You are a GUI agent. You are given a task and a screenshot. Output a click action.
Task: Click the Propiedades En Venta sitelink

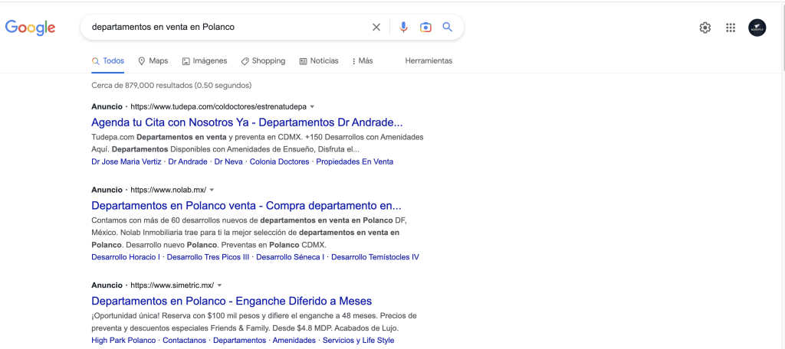point(354,162)
